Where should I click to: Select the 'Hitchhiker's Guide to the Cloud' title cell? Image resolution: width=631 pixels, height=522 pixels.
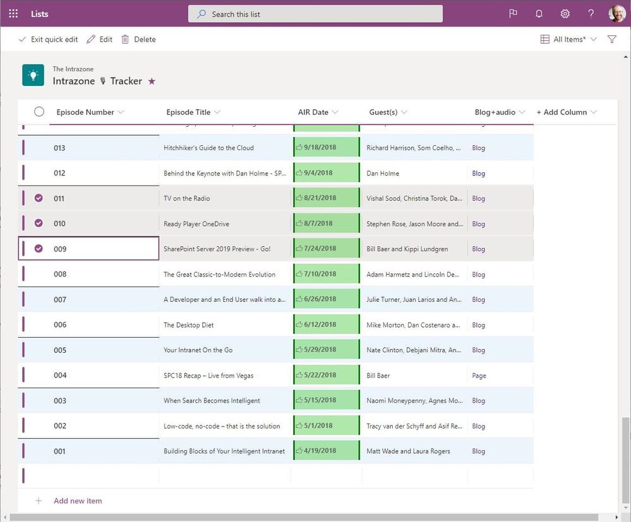click(225, 148)
